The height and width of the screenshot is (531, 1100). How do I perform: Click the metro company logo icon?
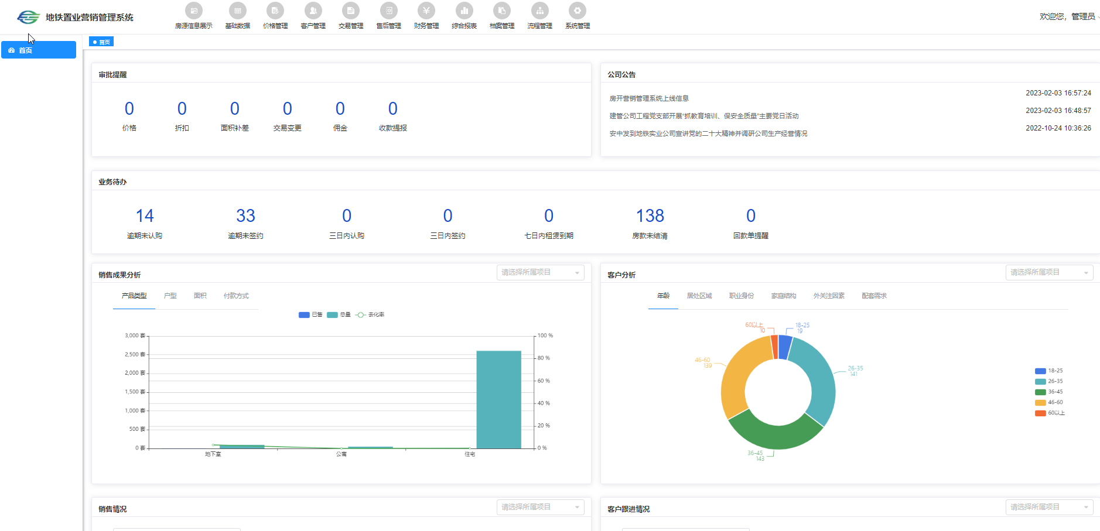point(28,18)
